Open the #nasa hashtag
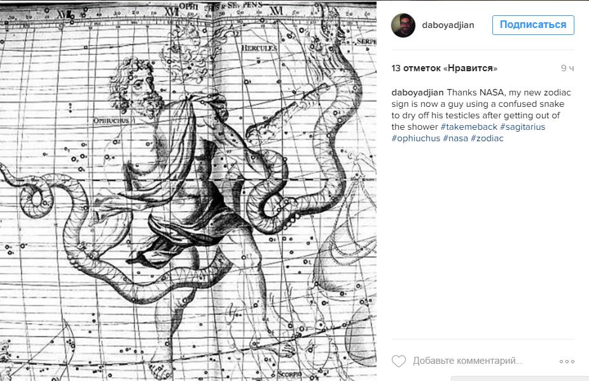 (x=455, y=138)
